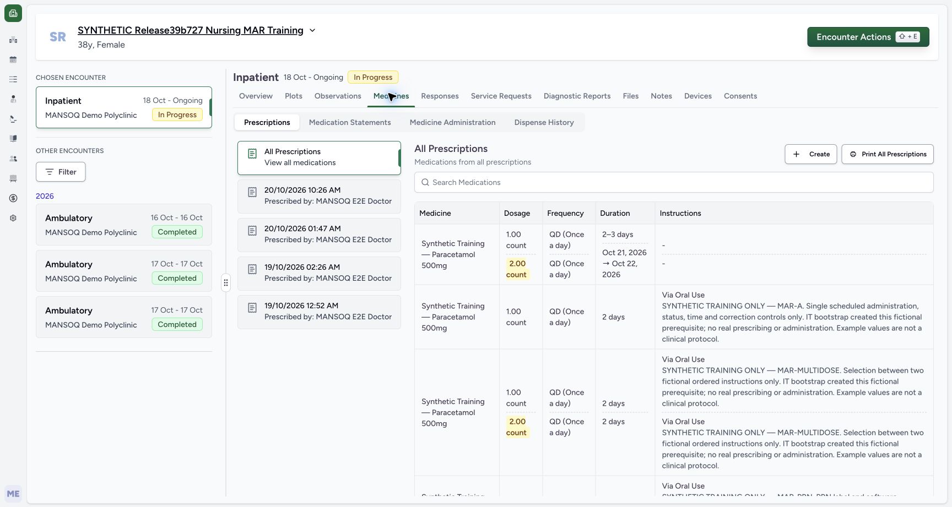This screenshot has height=507, width=952.
Task: Open patient name SYNTHETIC Release39b727 link
Action: [190, 30]
